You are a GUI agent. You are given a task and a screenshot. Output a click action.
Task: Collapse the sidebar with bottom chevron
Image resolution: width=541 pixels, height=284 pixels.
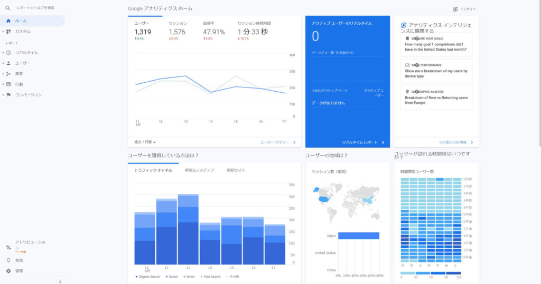pos(60,281)
